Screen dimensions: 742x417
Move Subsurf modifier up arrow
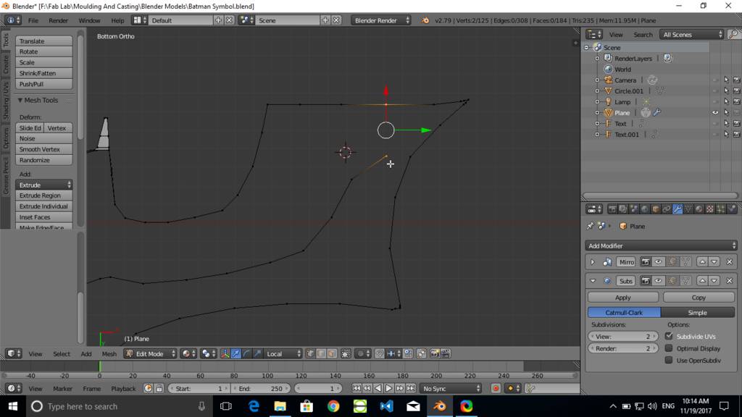[x=702, y=281]
